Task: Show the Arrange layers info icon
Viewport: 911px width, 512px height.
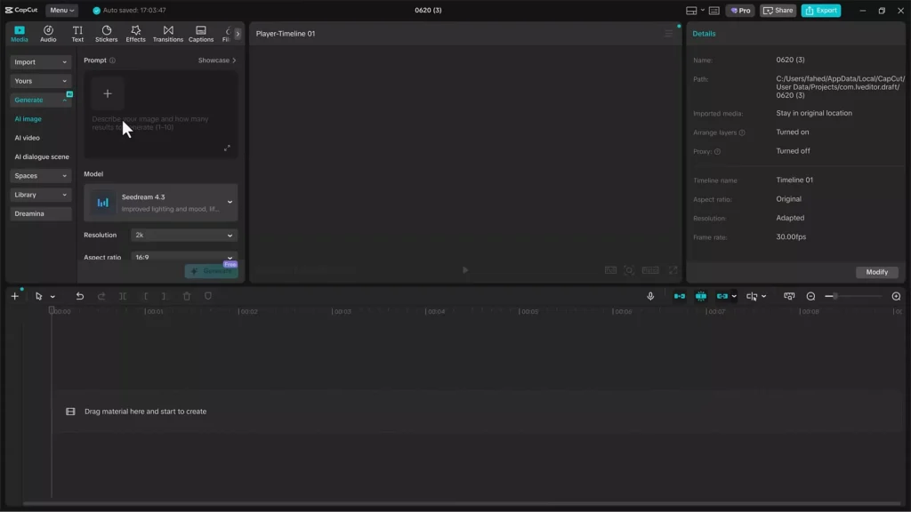Action: point(742,133)
